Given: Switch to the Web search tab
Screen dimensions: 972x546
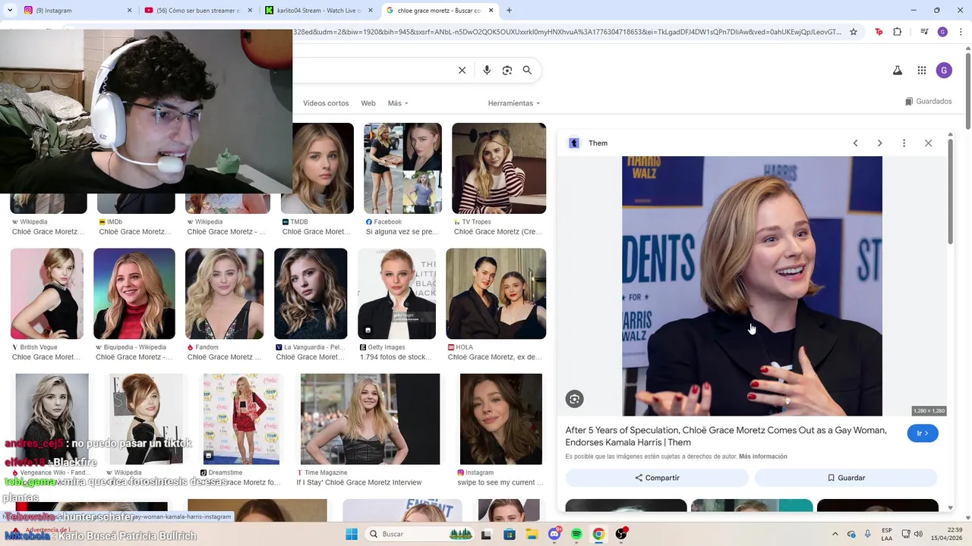Looking at the screenshot, I should click(368, 103).
